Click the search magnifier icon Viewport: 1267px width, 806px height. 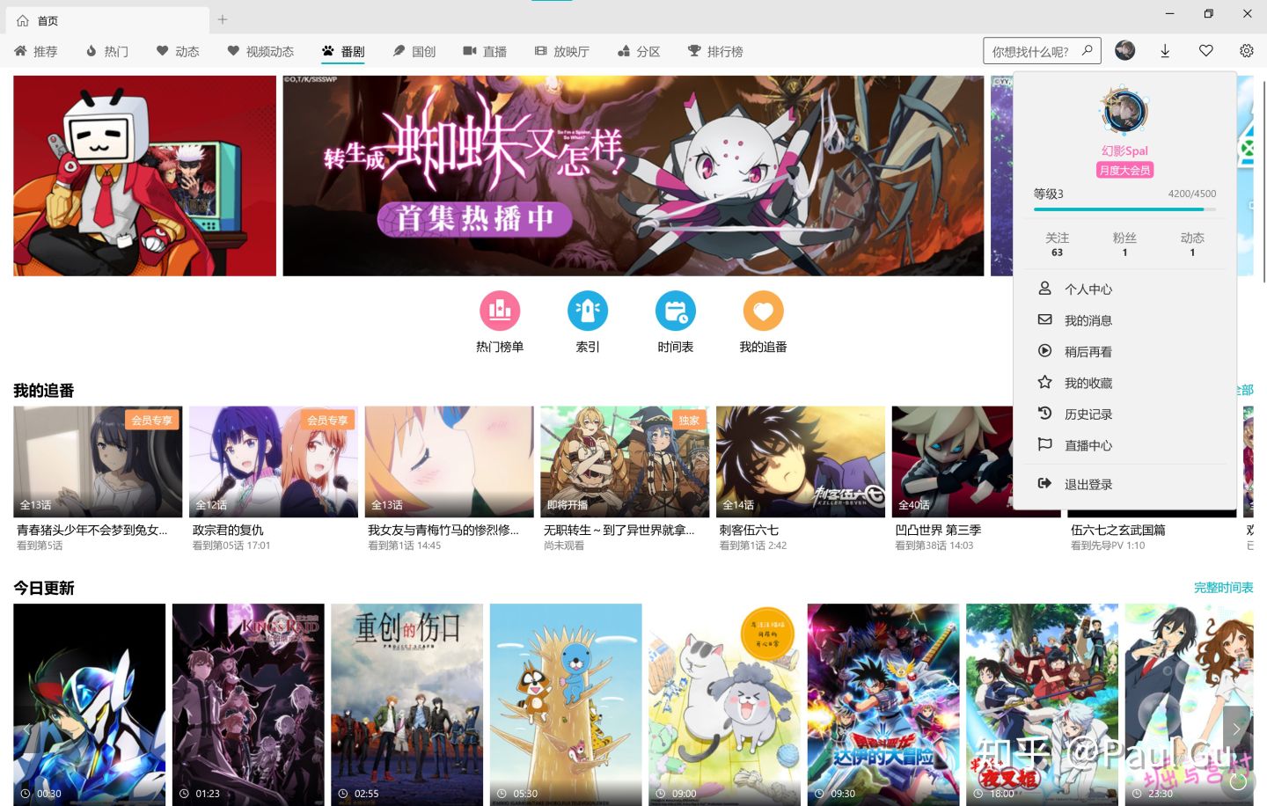click(1088, 50)
